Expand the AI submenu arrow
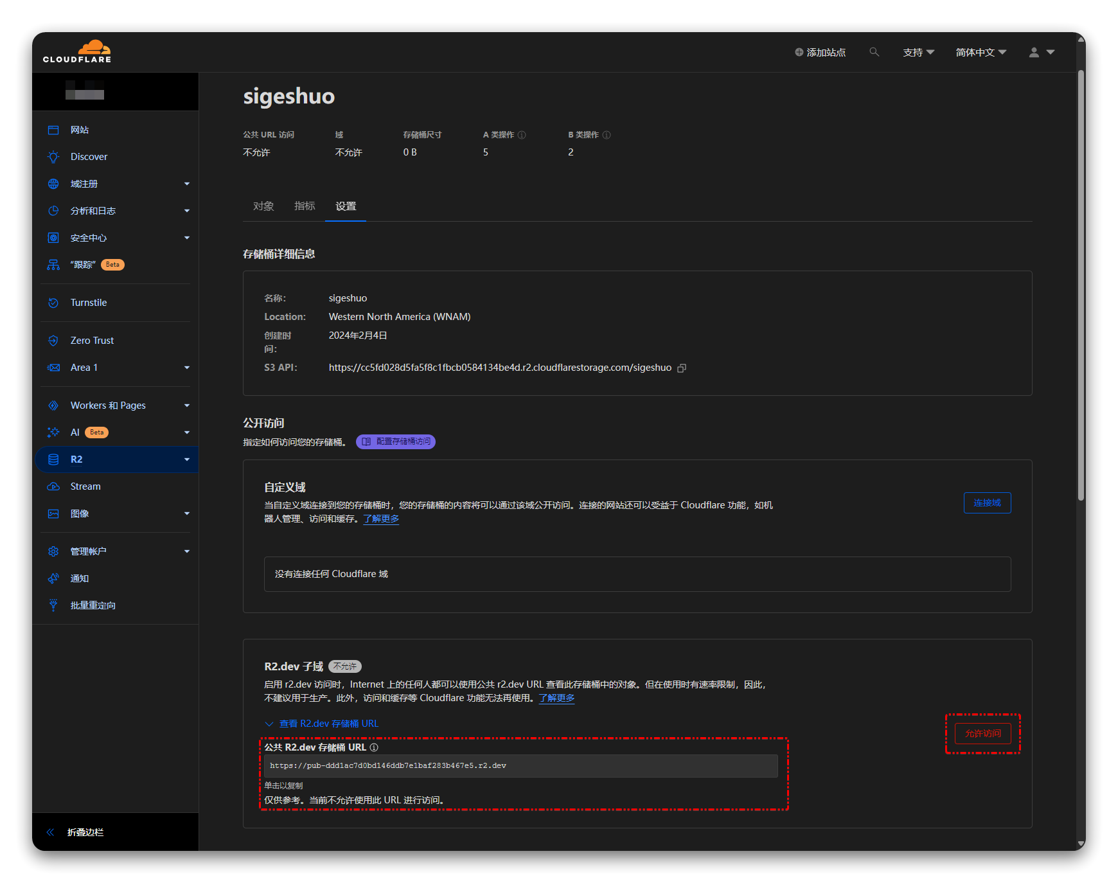 pos(187,433)
